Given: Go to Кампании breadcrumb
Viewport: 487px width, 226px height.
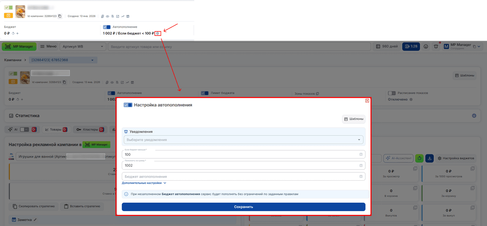Looking at the screenshot, I should 13,60.
